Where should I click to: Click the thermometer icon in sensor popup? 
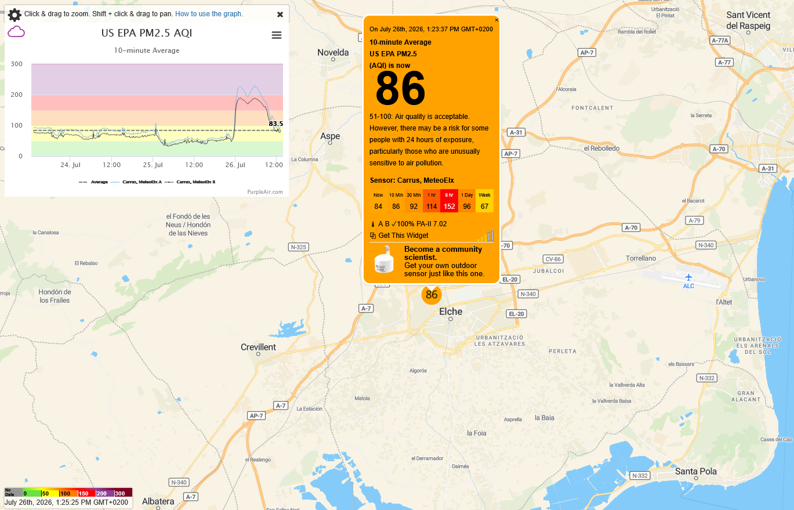[373, 224]
